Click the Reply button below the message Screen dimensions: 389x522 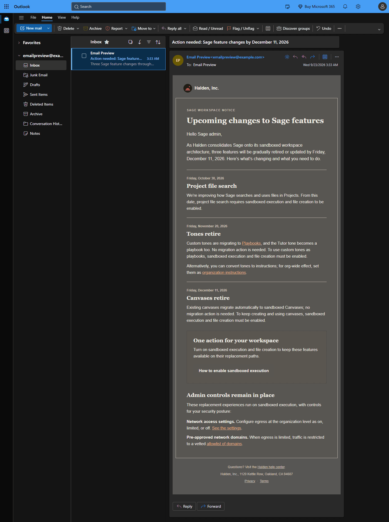pos(185,506)
